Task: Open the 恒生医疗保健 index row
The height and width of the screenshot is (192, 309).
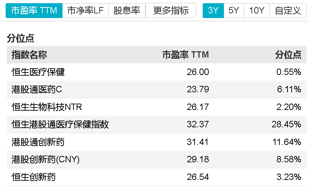Action: [x=156, y=72]
